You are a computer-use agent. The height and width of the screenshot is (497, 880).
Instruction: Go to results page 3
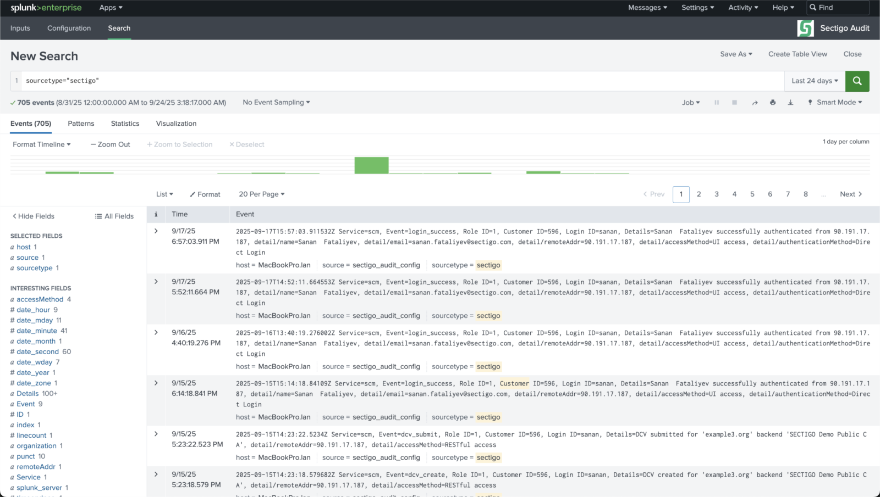716,194
